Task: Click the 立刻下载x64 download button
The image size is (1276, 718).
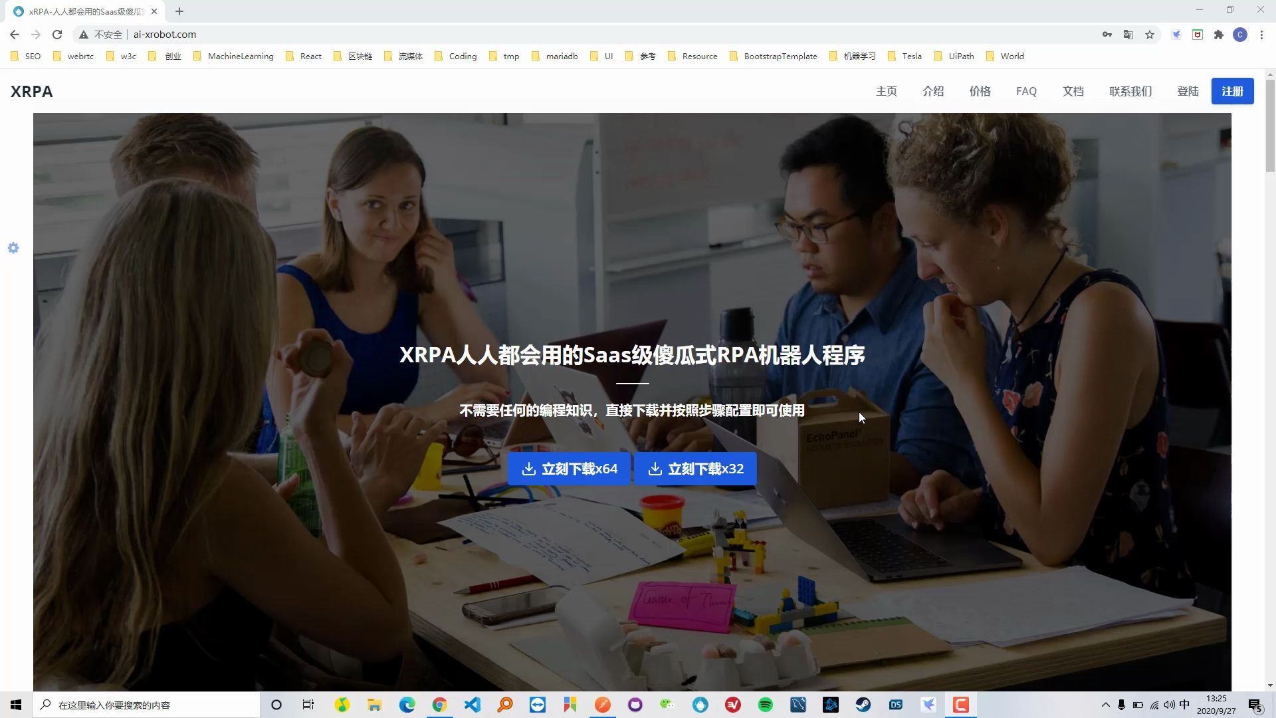Action: [569, 468]
